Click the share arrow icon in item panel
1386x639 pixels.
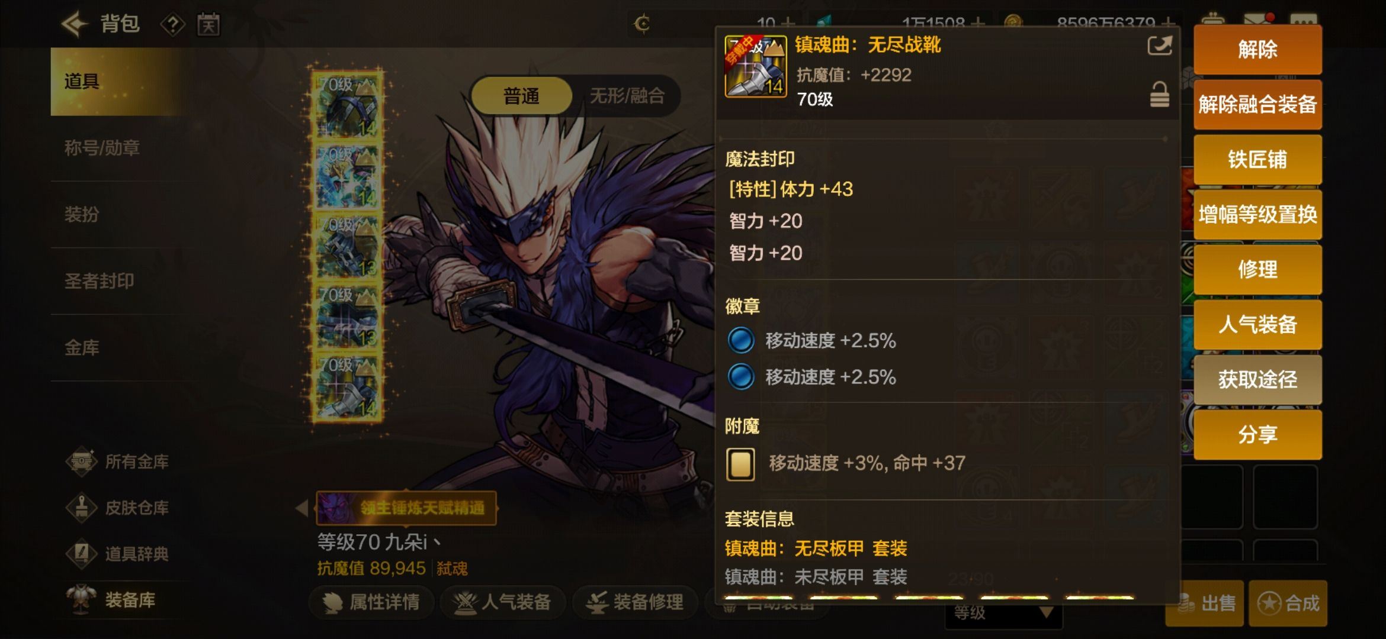[x=1159, y=46]
